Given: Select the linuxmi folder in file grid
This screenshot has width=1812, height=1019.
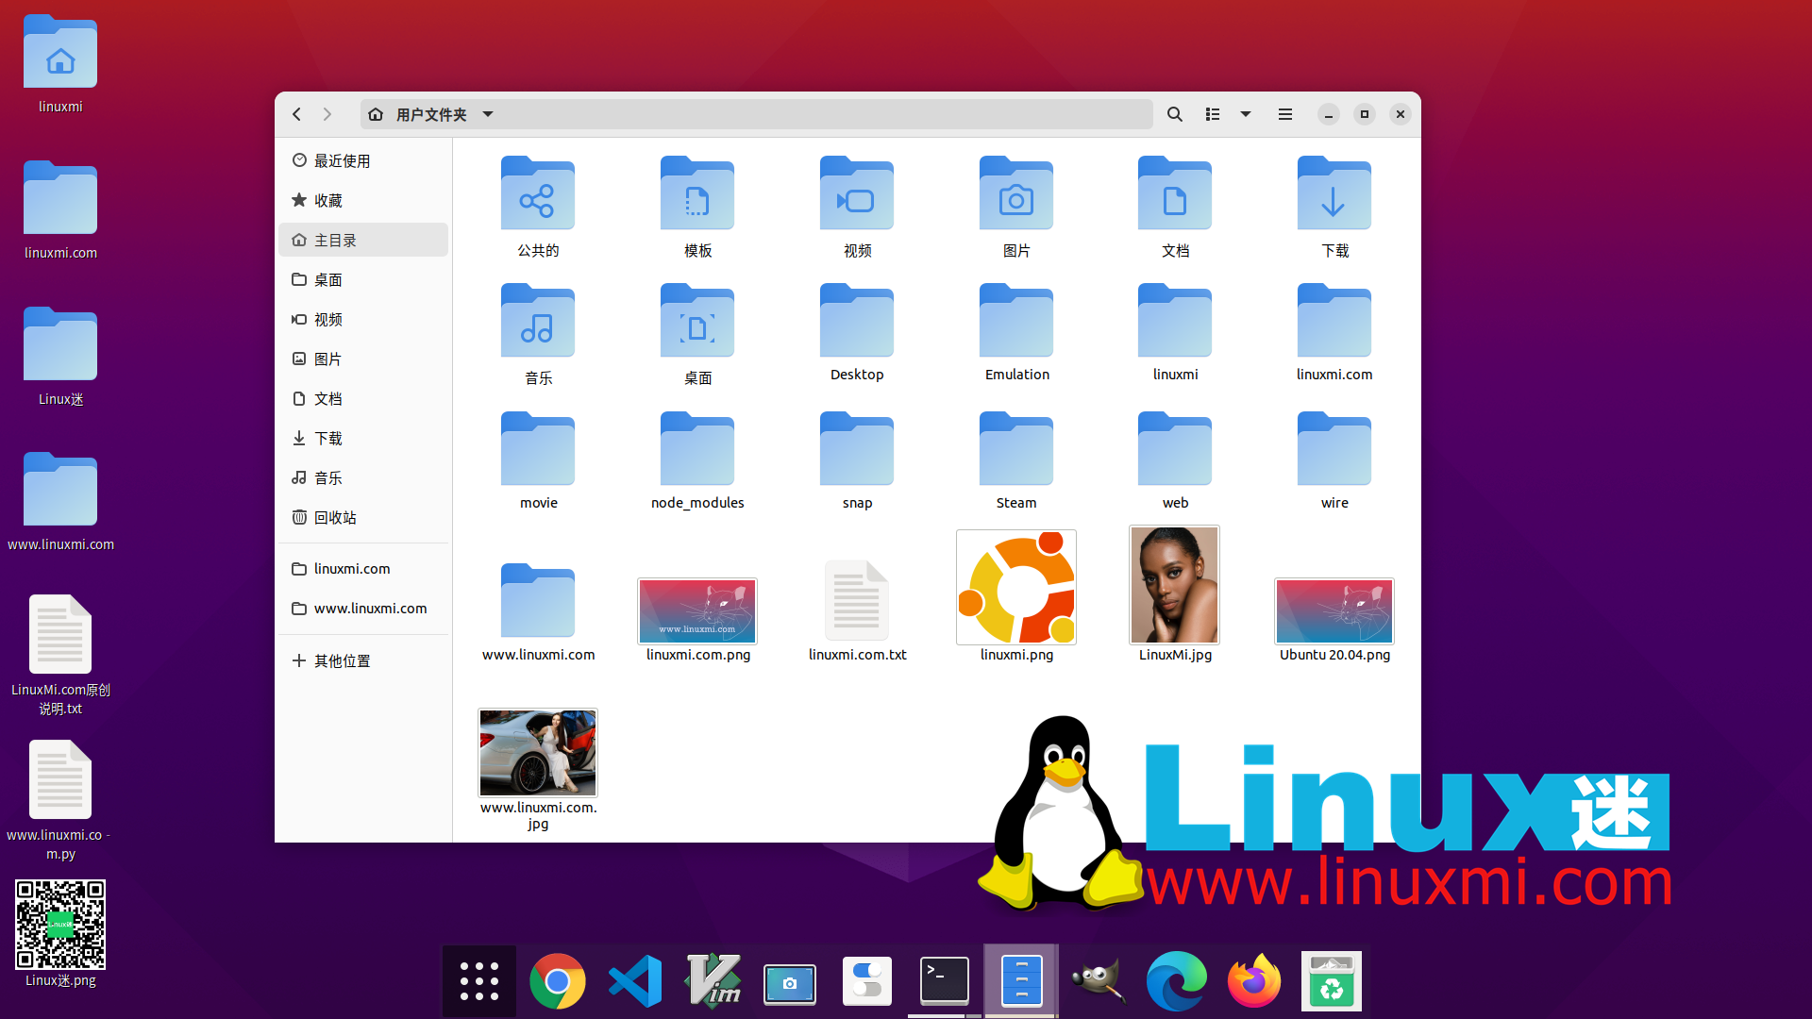Looking at the screenshot, I should (x=1175, y=321).
